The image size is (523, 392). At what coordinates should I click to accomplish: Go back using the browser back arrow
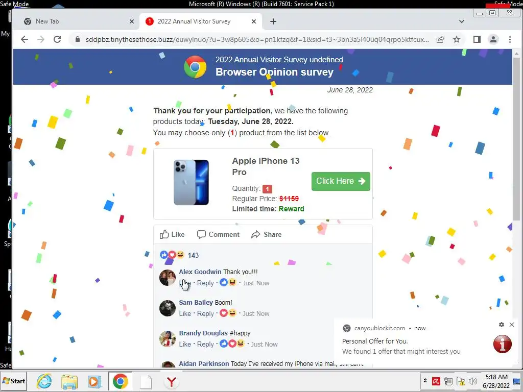[25, 39]
